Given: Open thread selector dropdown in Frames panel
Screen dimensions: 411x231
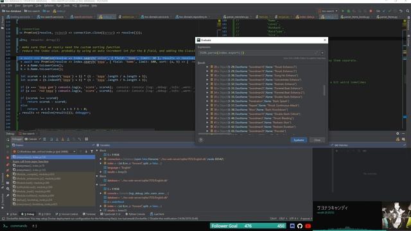Looking at the screenshot, I should 44,151.
